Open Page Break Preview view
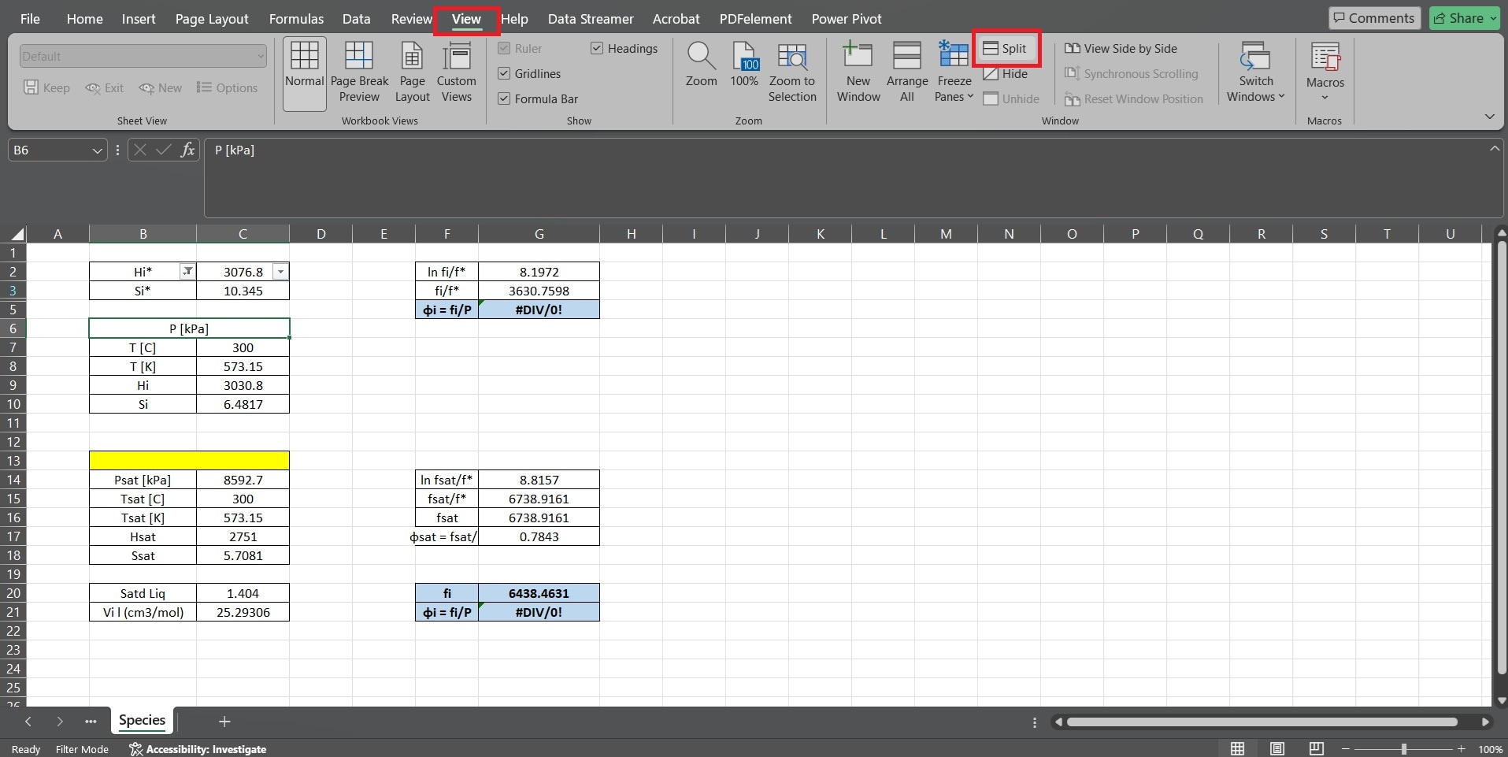The image size is (1508, 757). (x=359, y=72)
